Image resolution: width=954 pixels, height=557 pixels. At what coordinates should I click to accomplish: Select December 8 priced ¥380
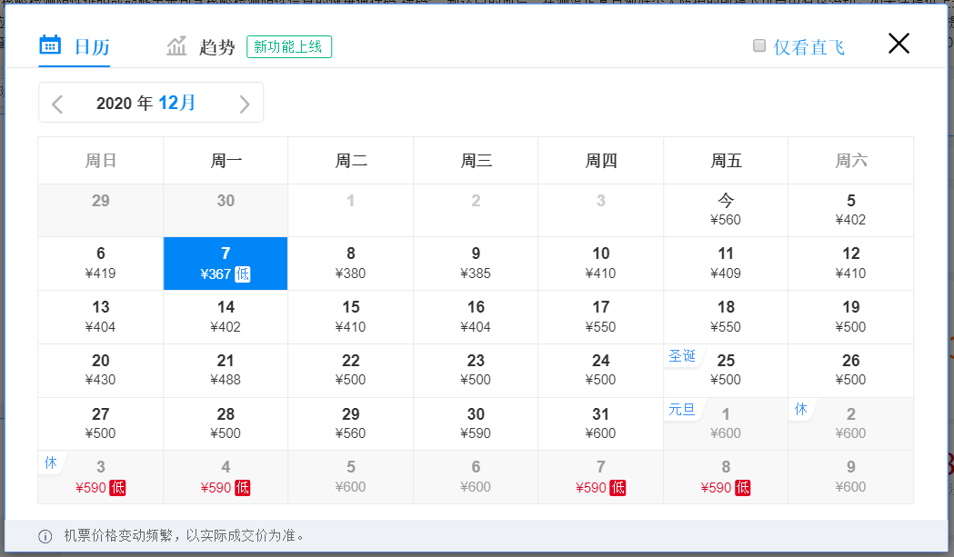point(351,264)
